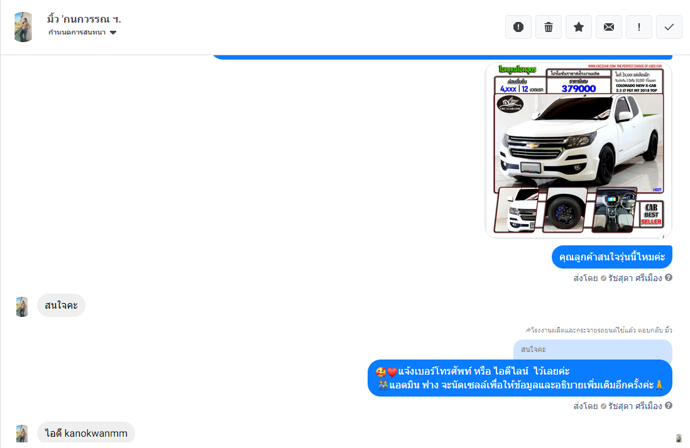Mark conversation as done with checkmark
The width and height of the screenshot is (690, 448).
coord(669,27)
